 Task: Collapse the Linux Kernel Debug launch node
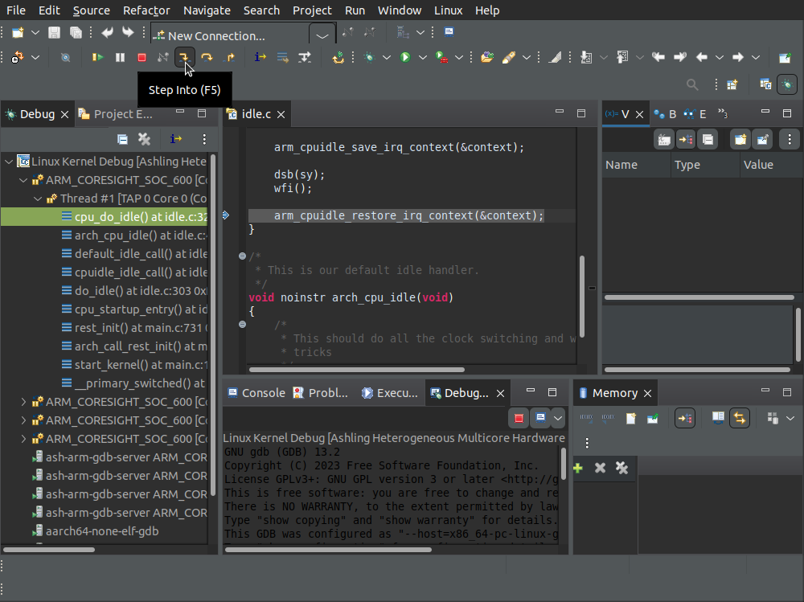(9, 162)
